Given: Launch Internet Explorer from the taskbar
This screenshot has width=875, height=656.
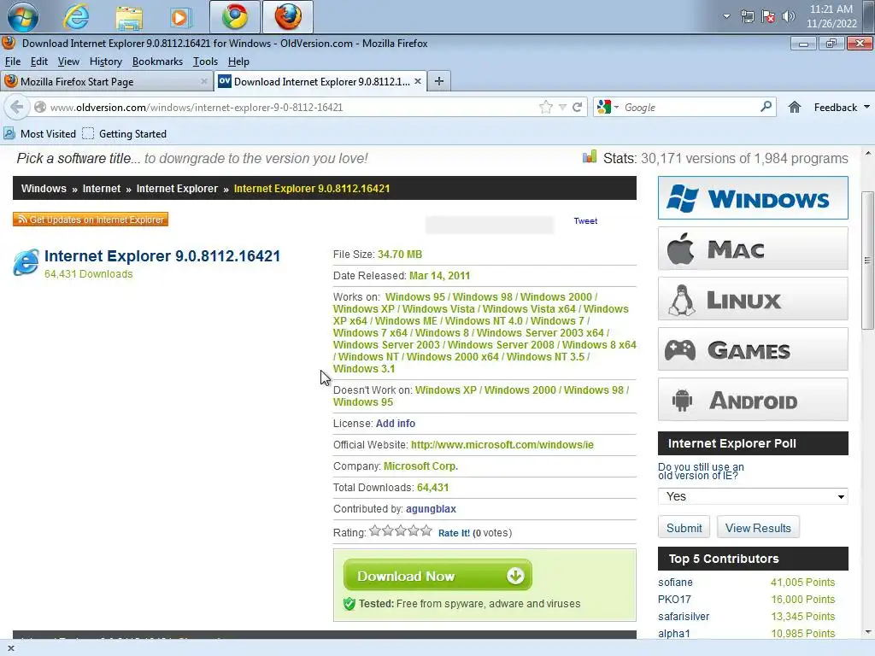Looking at the screenshot, I should click(x=76, y=17).
